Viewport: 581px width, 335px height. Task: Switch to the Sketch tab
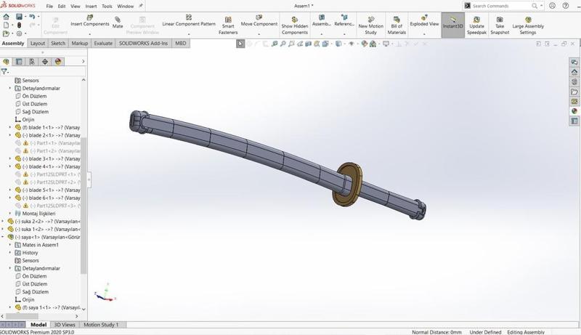pos(58,44)
